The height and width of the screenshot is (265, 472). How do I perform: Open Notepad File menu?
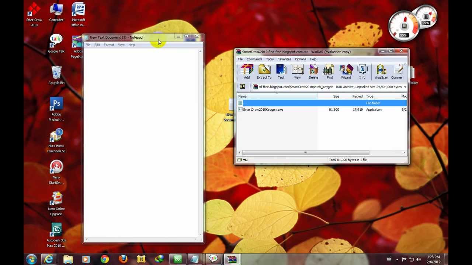pyautogui.click(x=88, y=45)
